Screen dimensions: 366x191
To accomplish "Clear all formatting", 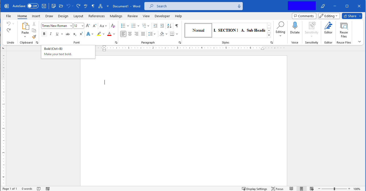I will coord(113,26).
